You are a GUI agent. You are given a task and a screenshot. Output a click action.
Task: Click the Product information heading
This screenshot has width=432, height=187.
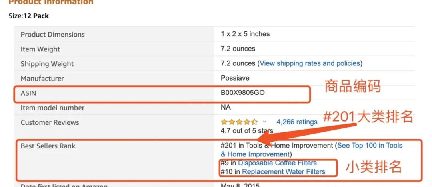51,2
